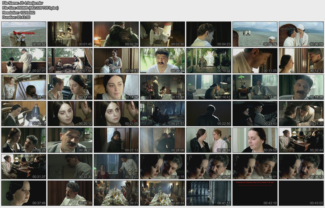Click the Duration 00:43:55 text line

16,17
